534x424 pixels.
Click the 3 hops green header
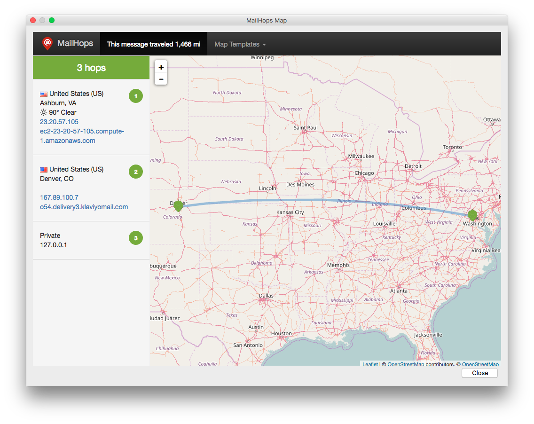pos(91,67)
